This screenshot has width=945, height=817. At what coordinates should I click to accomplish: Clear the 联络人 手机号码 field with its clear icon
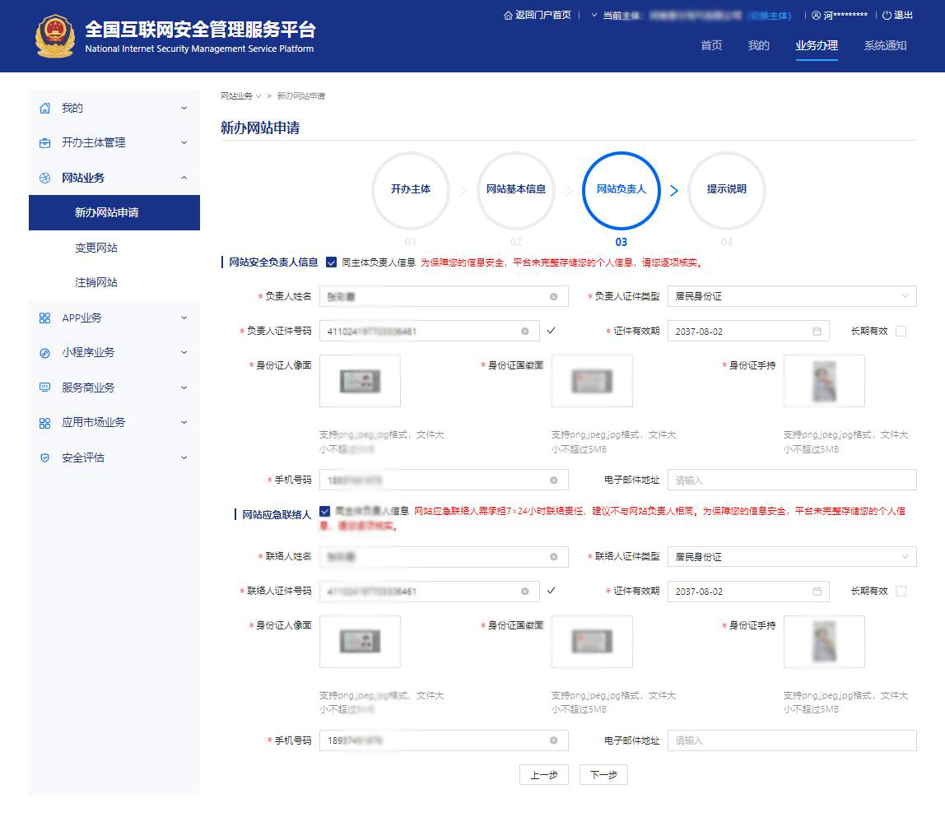click(x=553, y=740)
